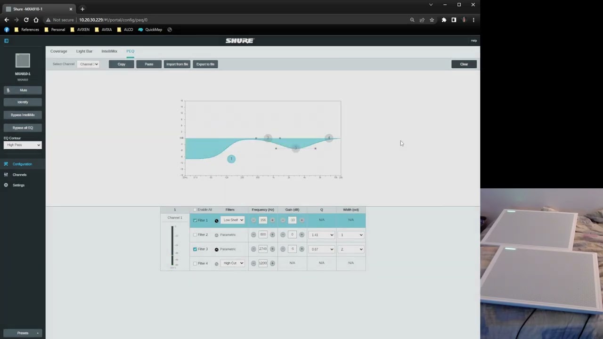Click the MXA910-1 device thumbnail
603x339 pixels.
tap(23, 61)
